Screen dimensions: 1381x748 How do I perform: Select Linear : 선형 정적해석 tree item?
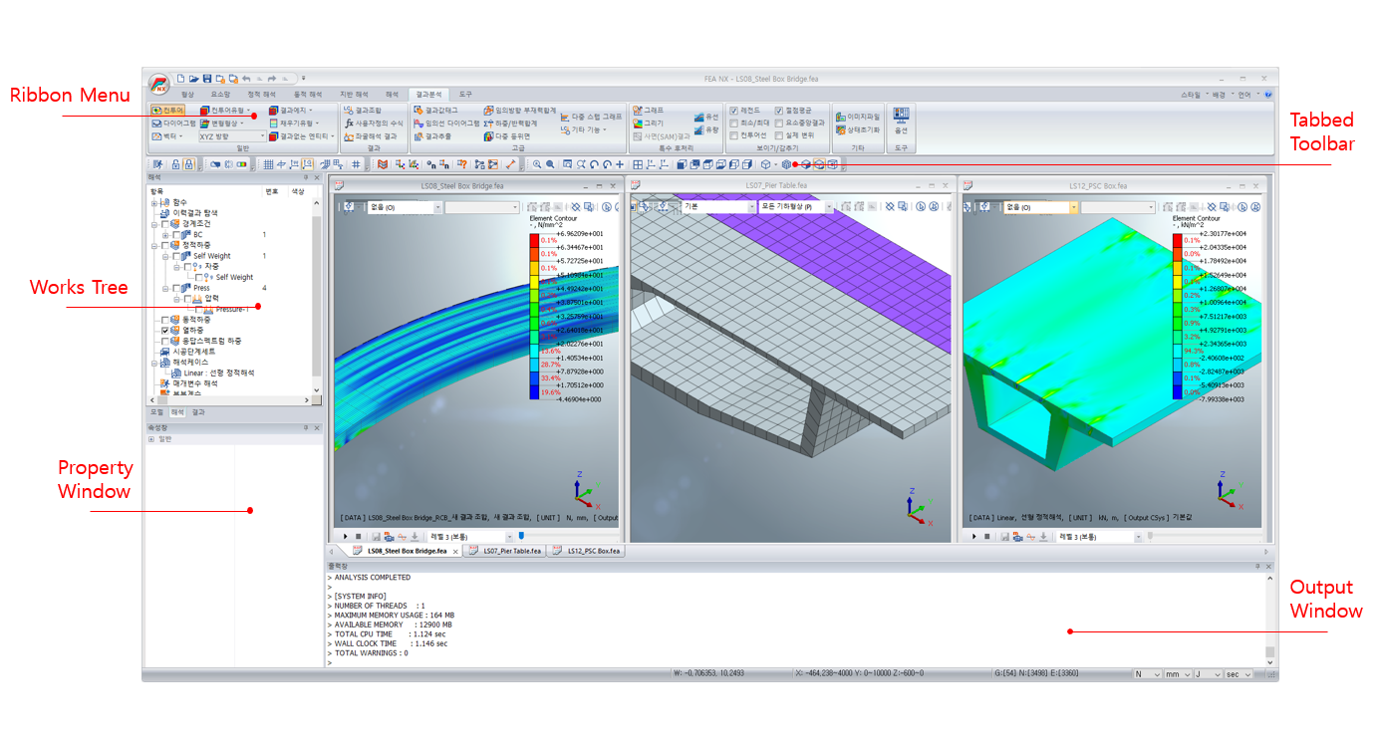(x=218, y=374)
